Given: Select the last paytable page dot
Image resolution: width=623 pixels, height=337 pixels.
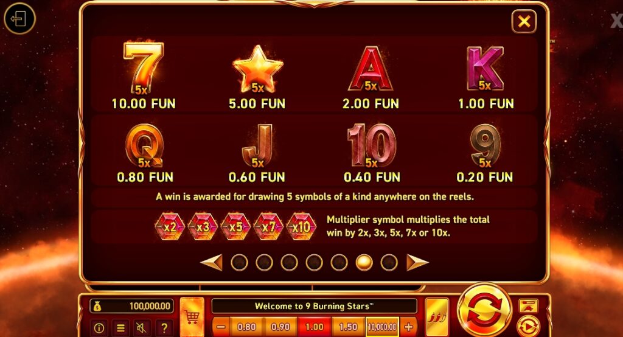Looking at the screenshot, I should click(389, 263).
